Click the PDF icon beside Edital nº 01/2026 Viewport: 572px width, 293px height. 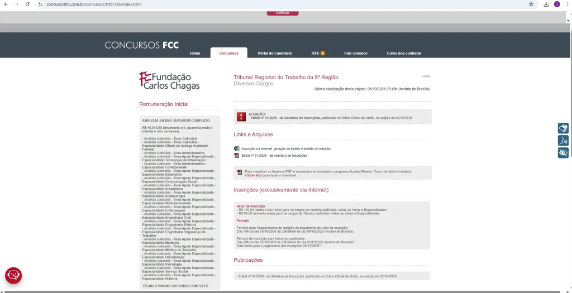coord(236,156)
